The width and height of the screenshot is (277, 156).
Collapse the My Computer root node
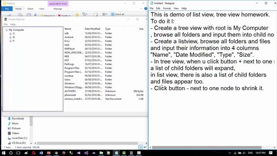[x=6, y=30]
